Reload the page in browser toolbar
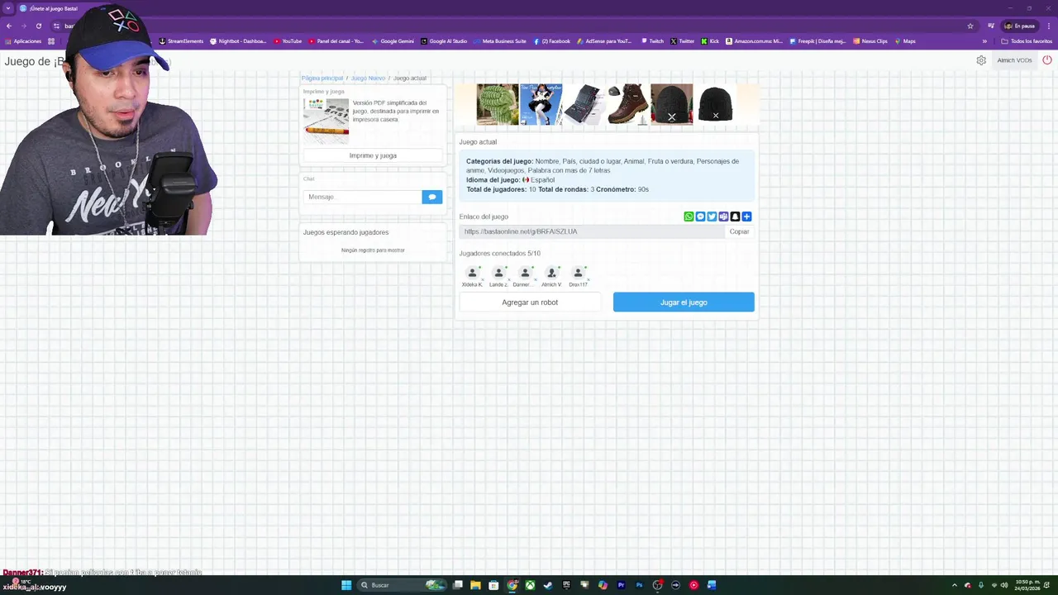1058x595 pixels. point(38,26)
